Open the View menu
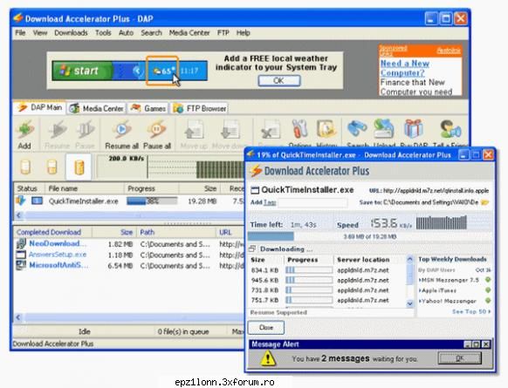 40,32
